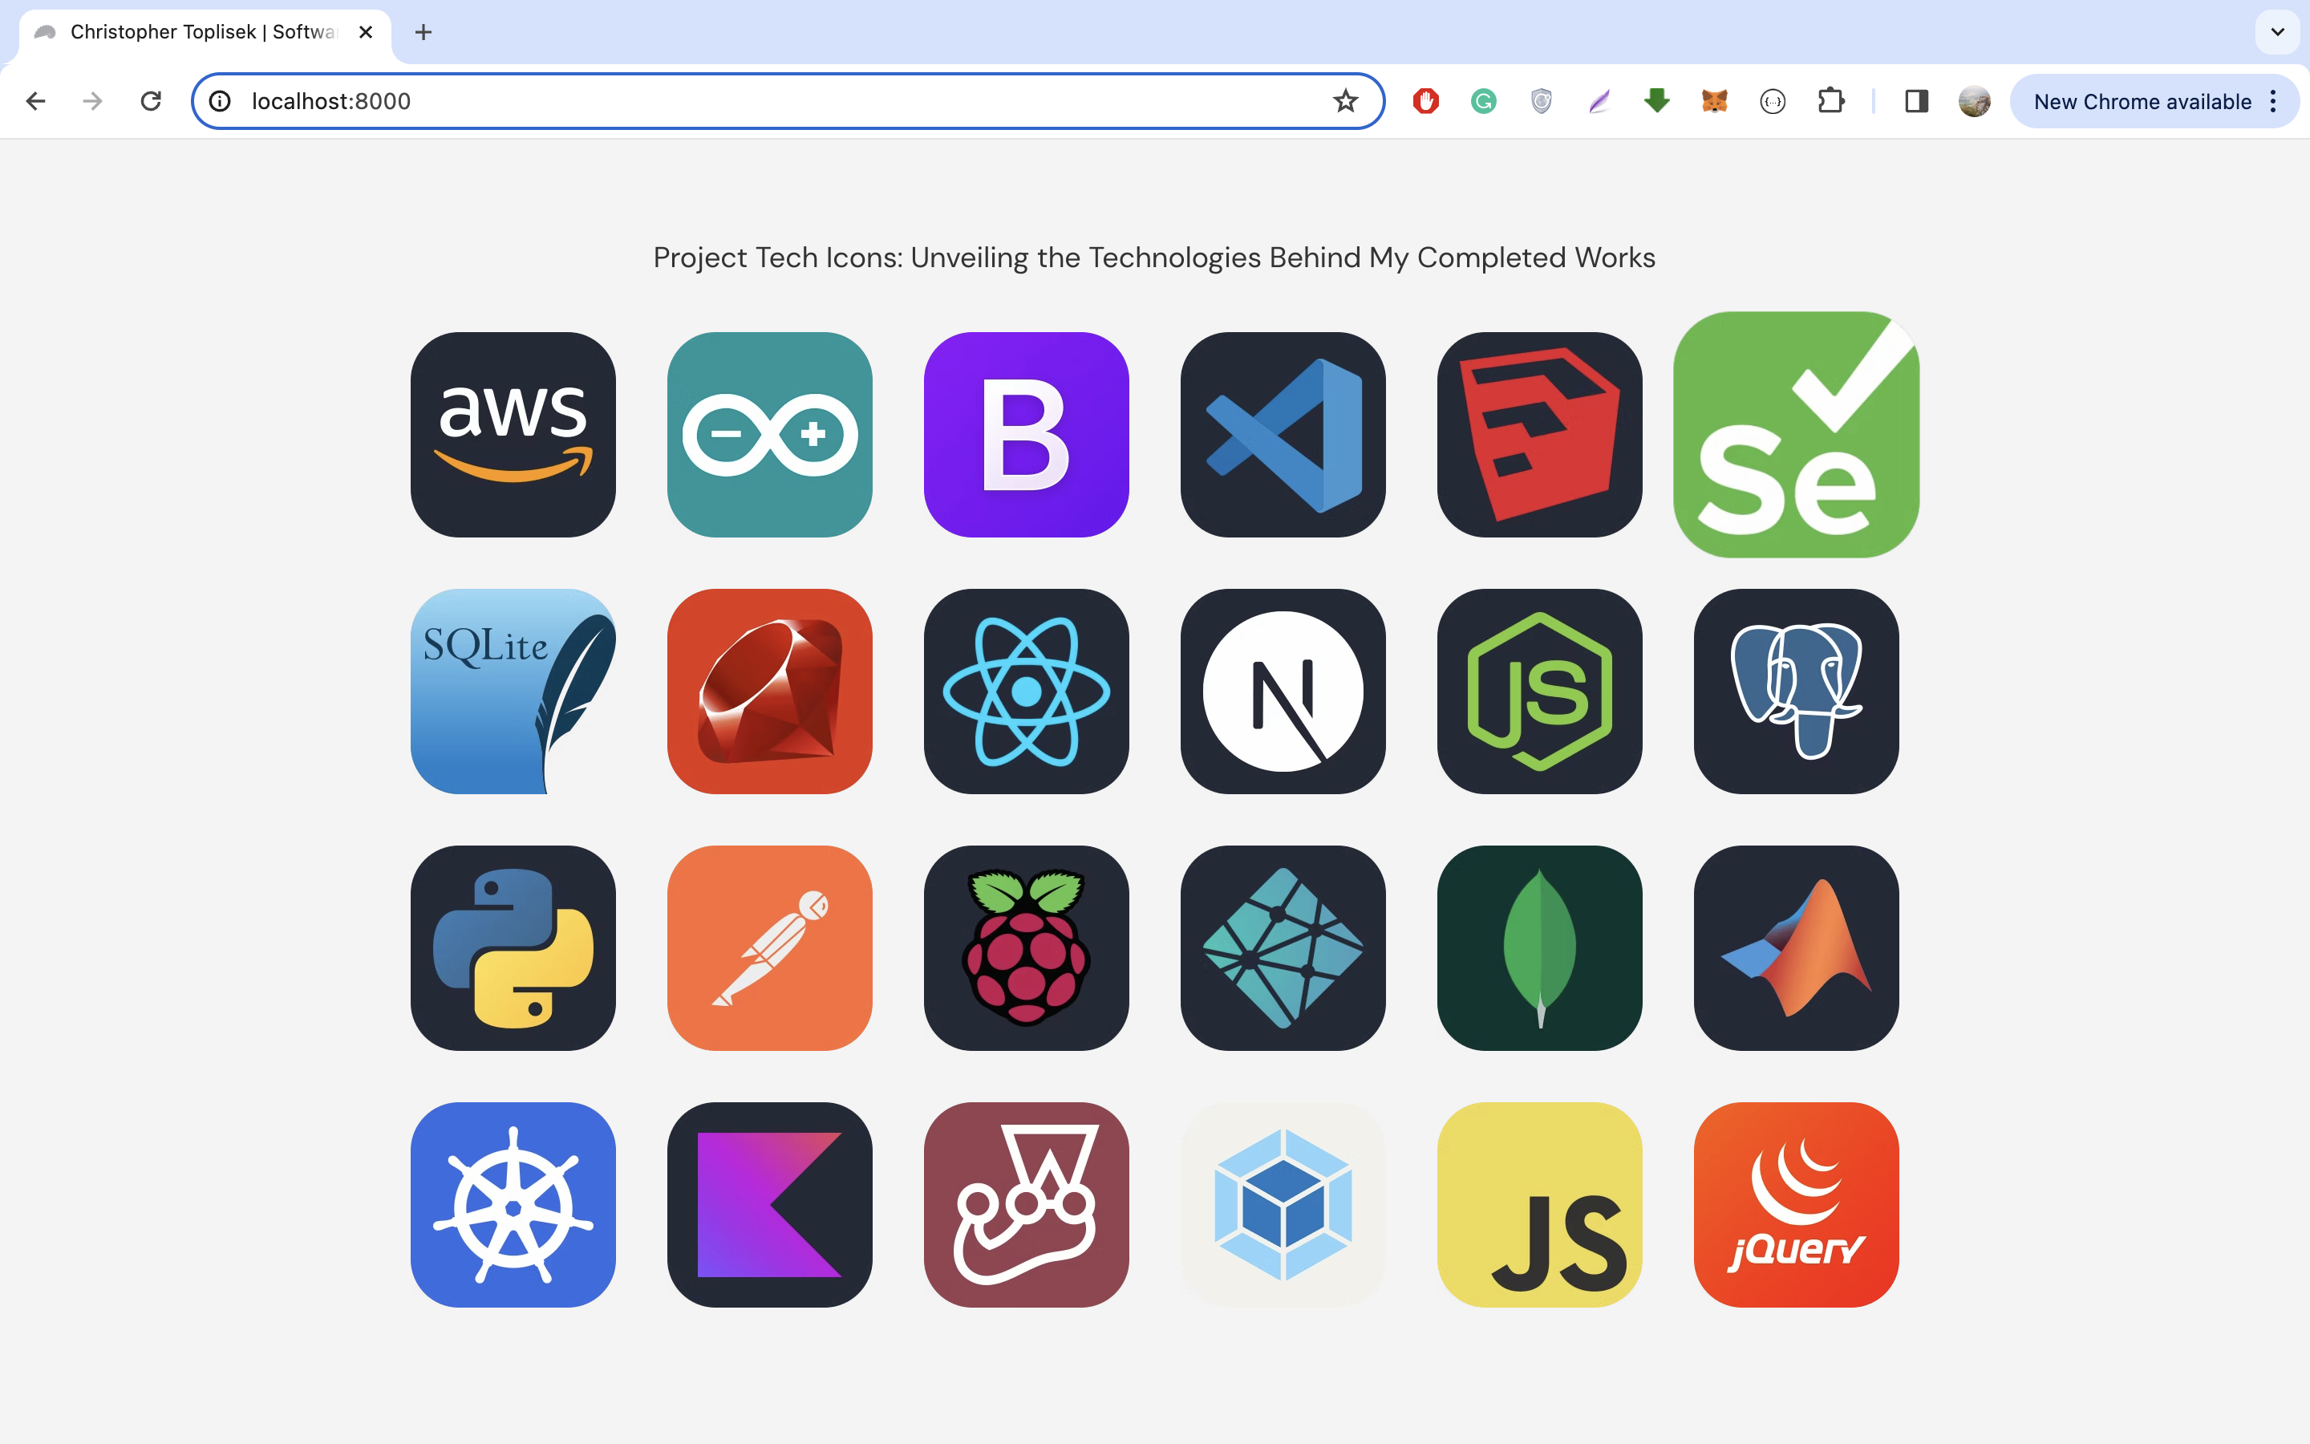This screenshot has width=2310, height=1444.
Task: Select the React atom icon
Action: click(x=1026, y=691)
